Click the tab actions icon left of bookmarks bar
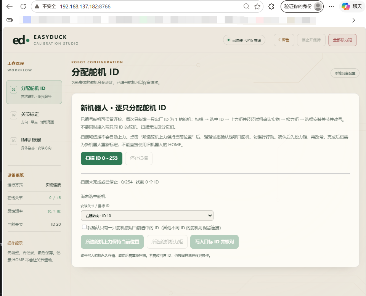Screen dimensions: 366x296 tap(10, 20)
